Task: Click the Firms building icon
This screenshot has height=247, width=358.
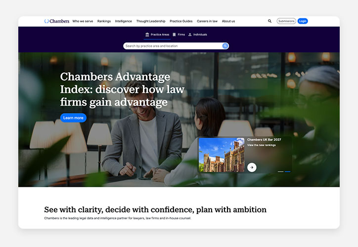Action: [x=174, y=35]
